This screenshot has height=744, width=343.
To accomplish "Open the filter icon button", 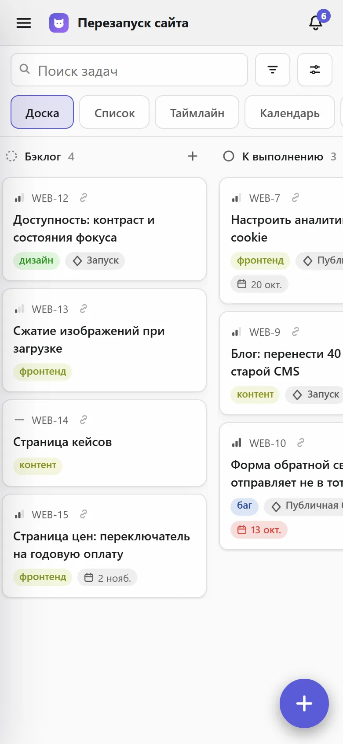I will (x=273, y=70).
